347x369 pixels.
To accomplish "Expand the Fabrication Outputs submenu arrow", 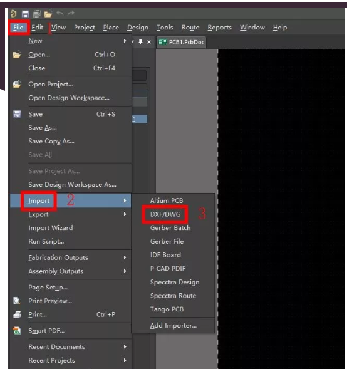I will [125, 257].
